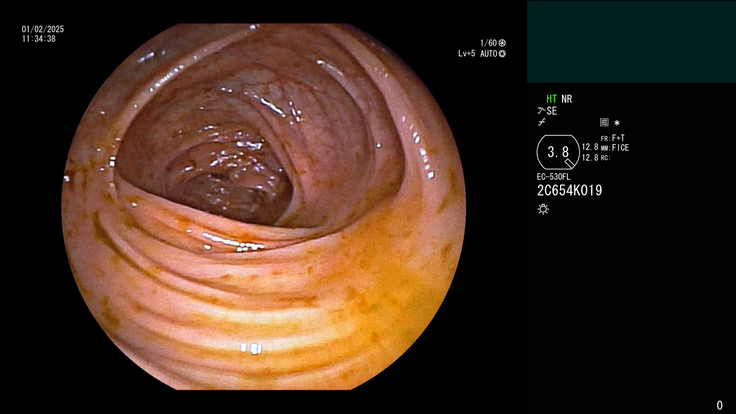
Task: Click the tone curve icon below SE
Action: (x=542, y=122)
